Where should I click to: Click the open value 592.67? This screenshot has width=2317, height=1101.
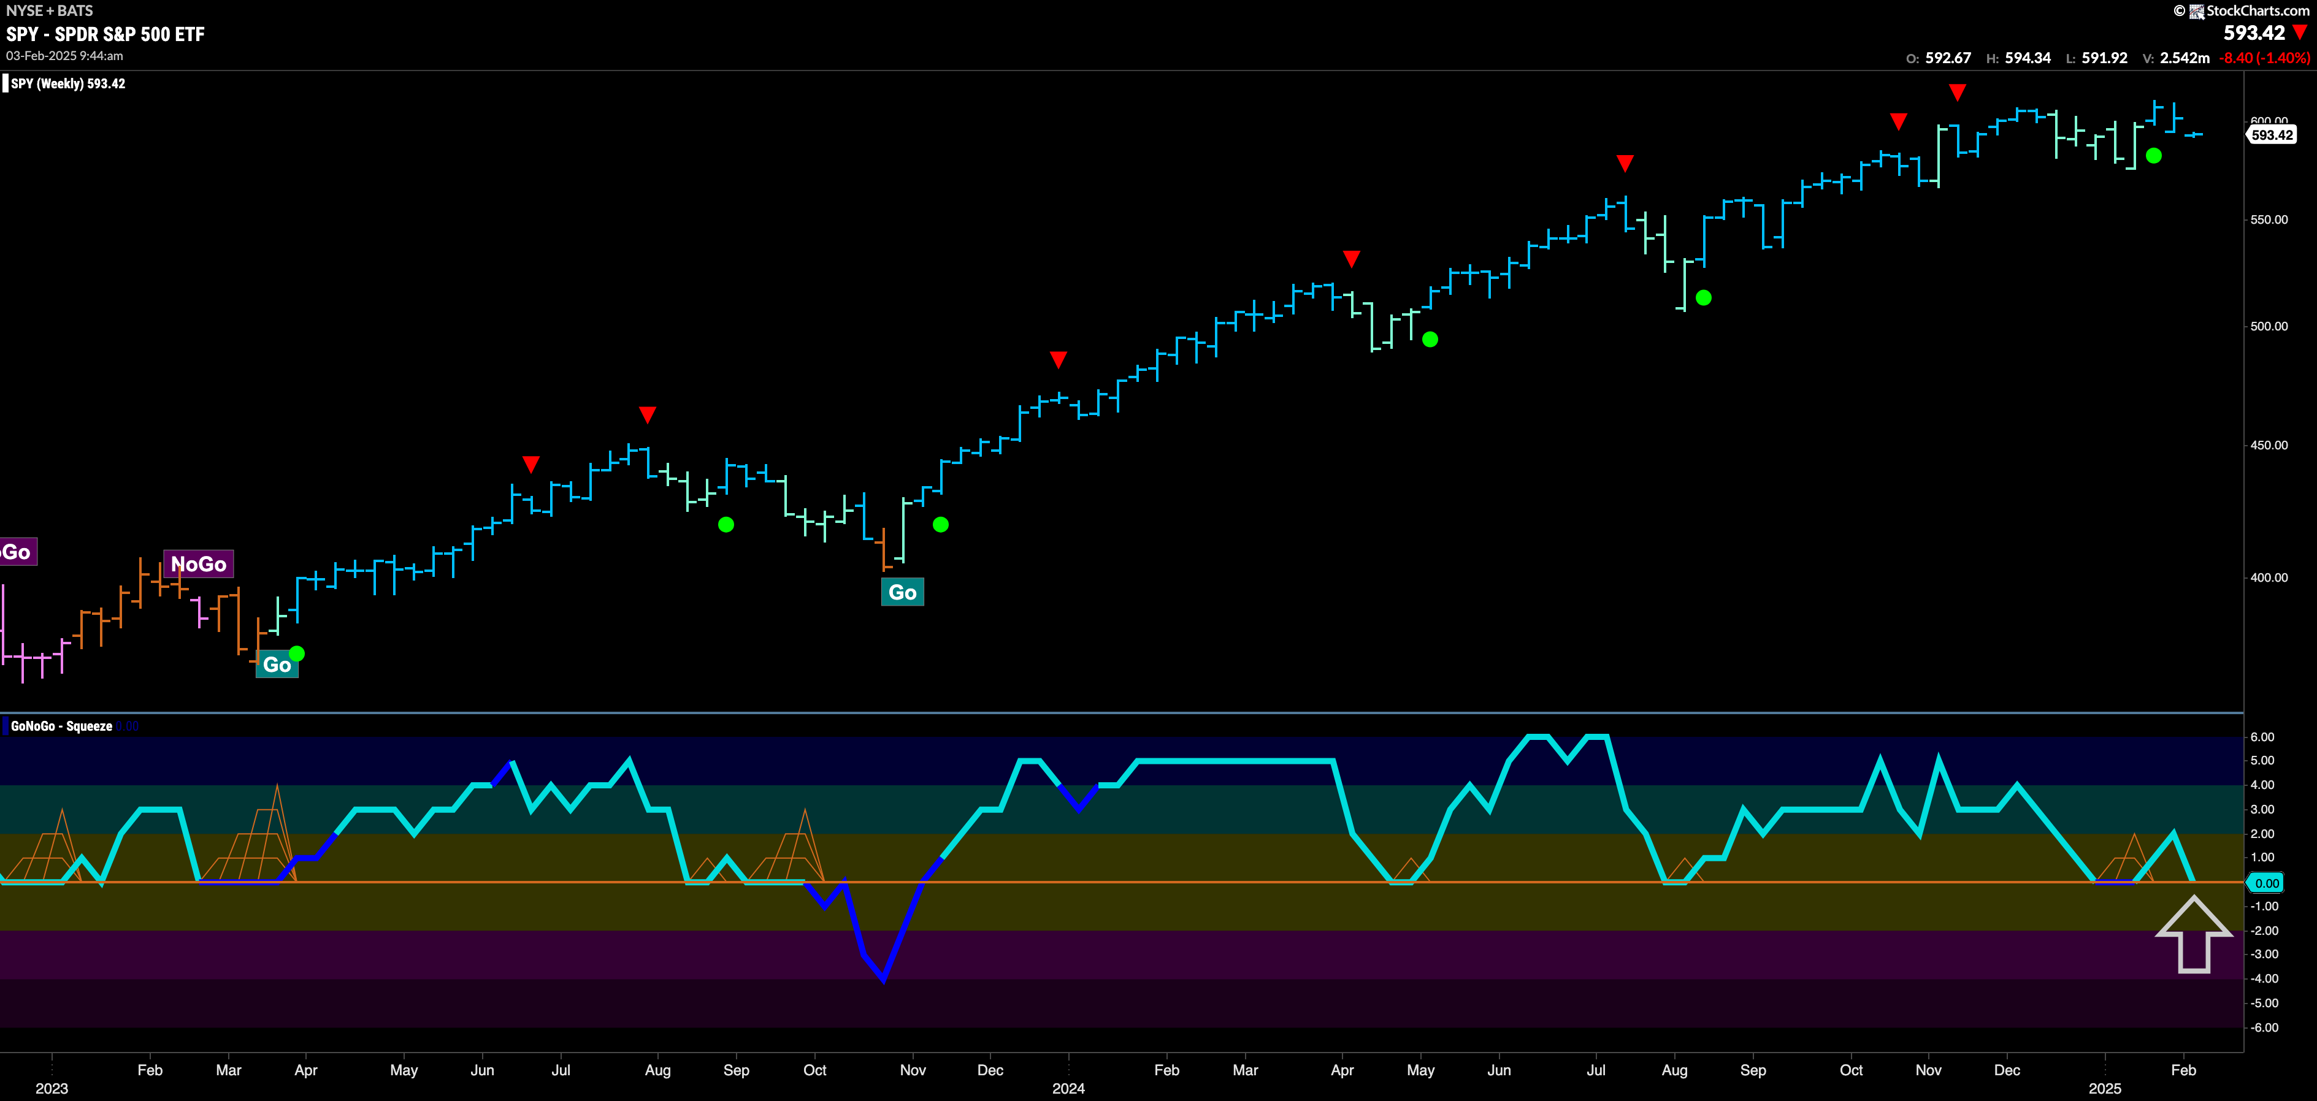(x=1948, y=58)
